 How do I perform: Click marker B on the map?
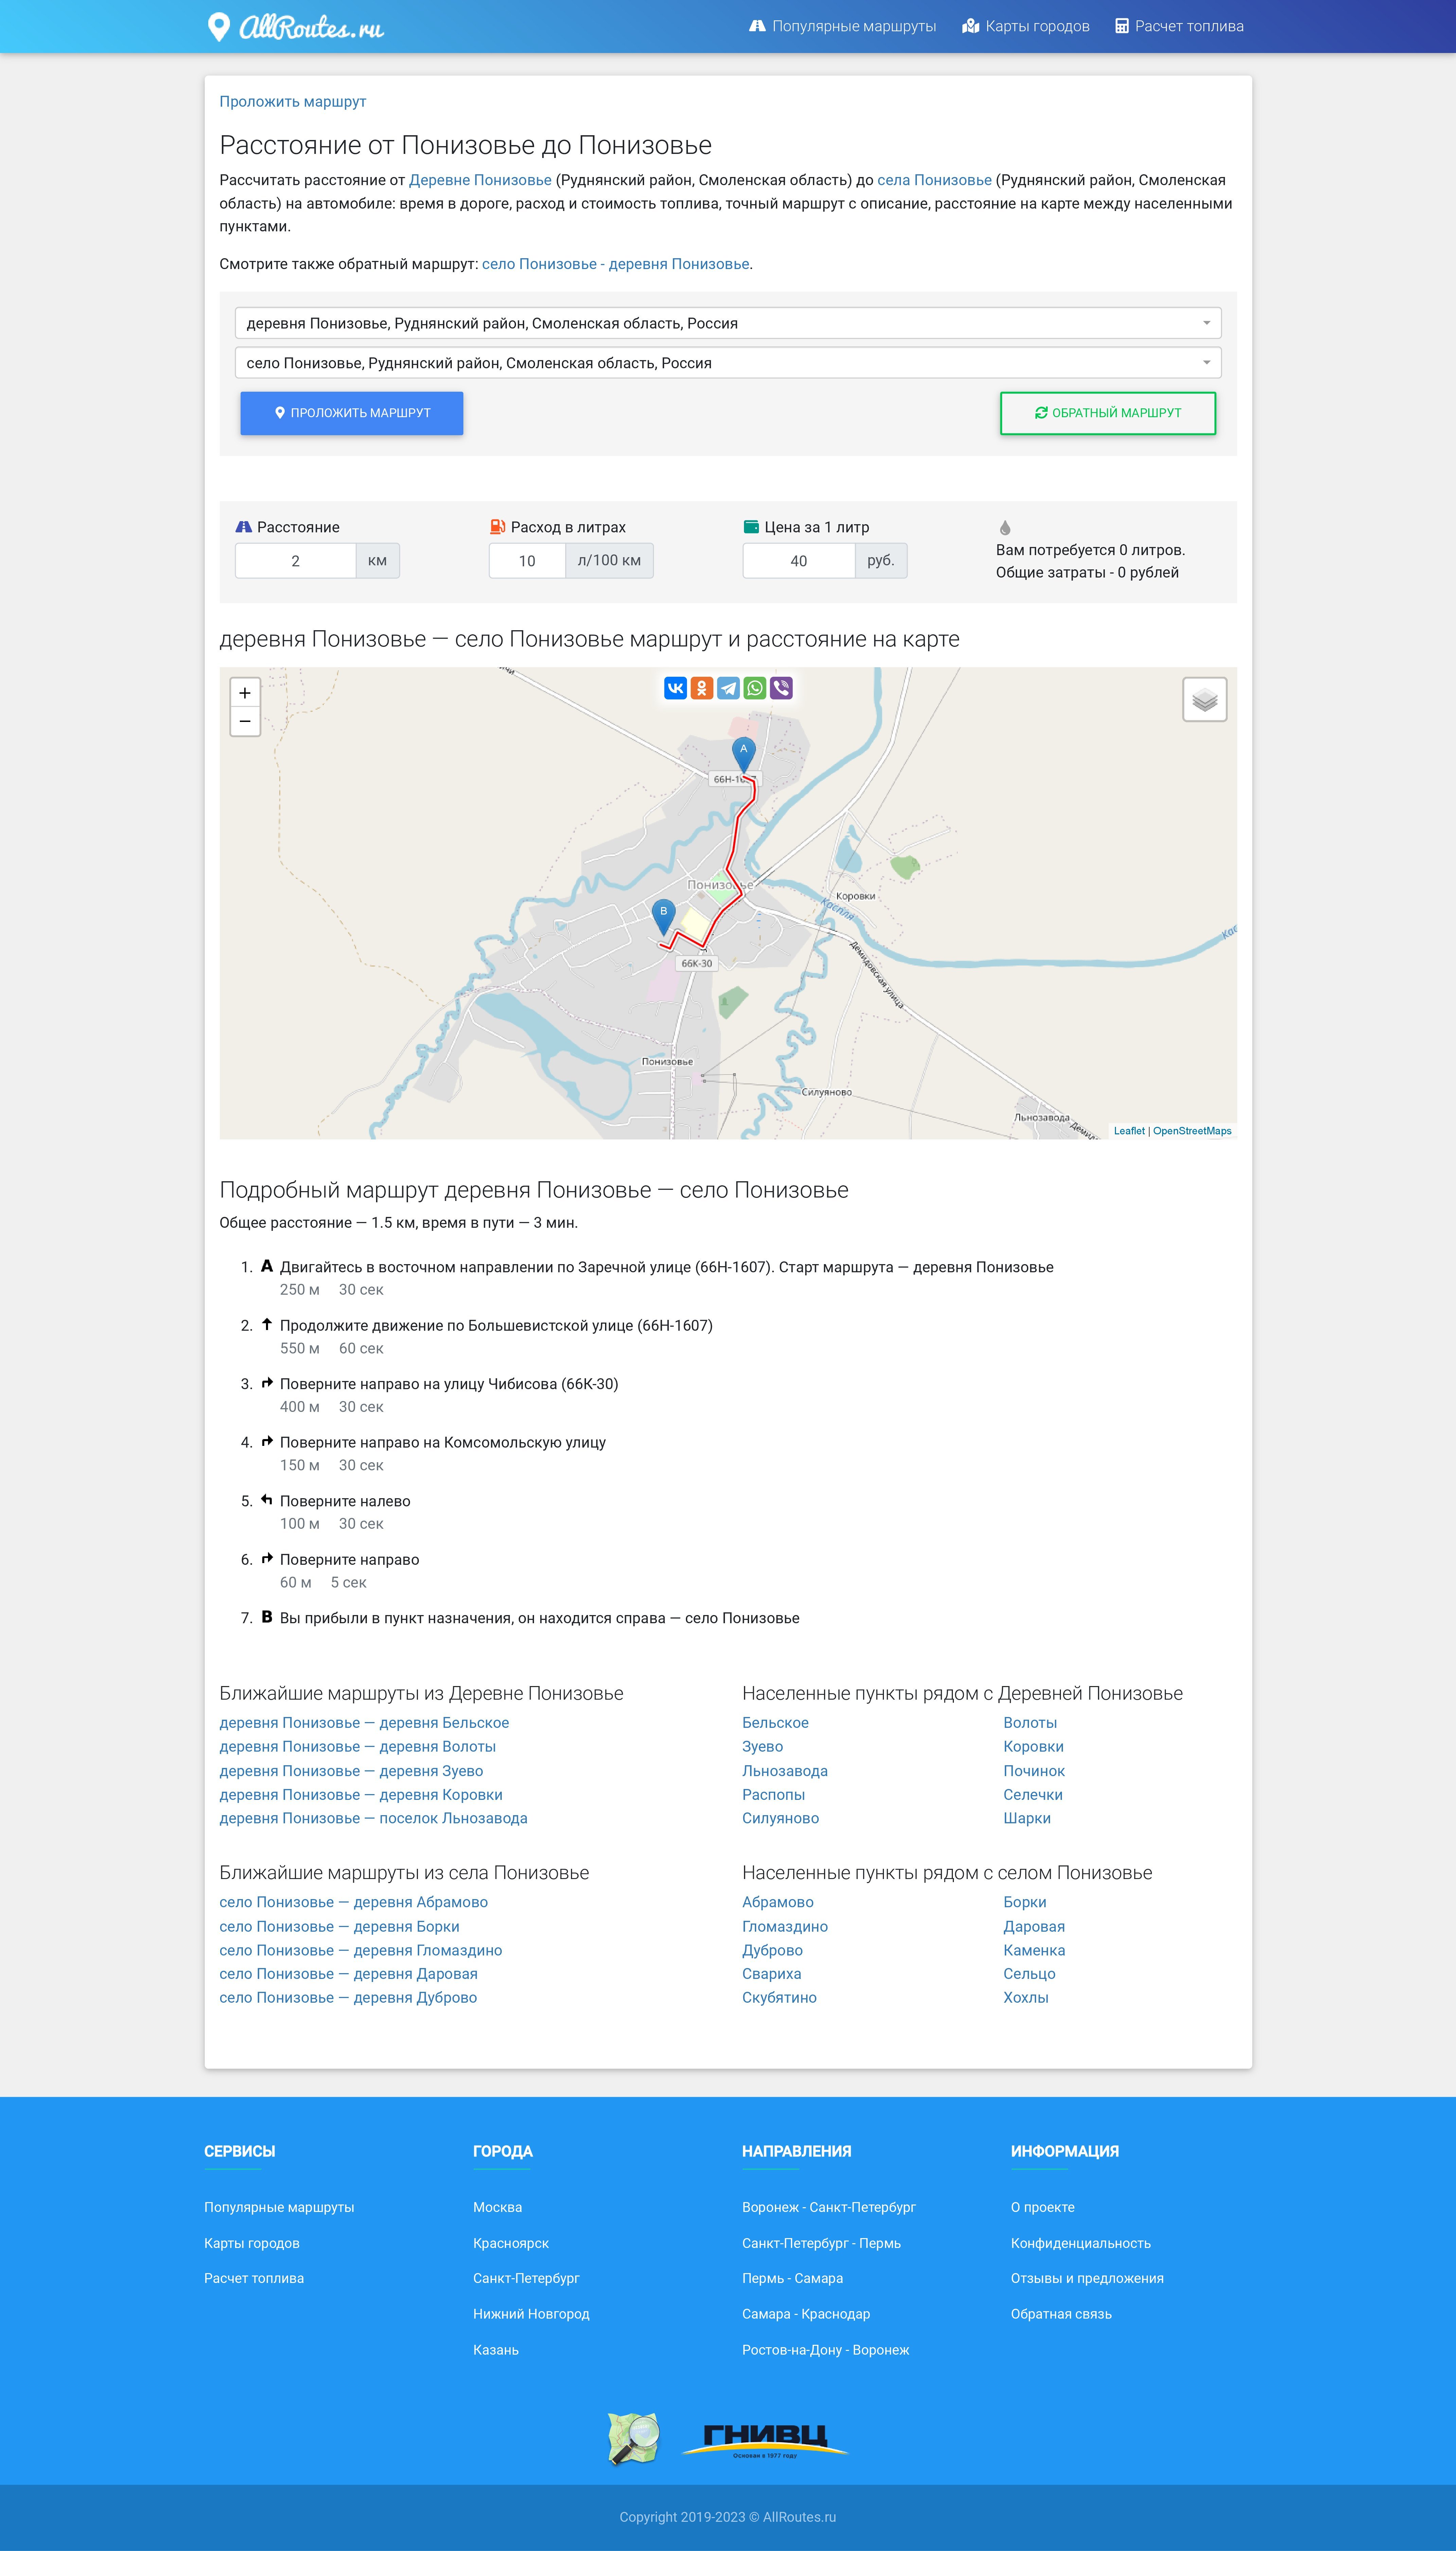pyautogui.click(x=663, y=917)
